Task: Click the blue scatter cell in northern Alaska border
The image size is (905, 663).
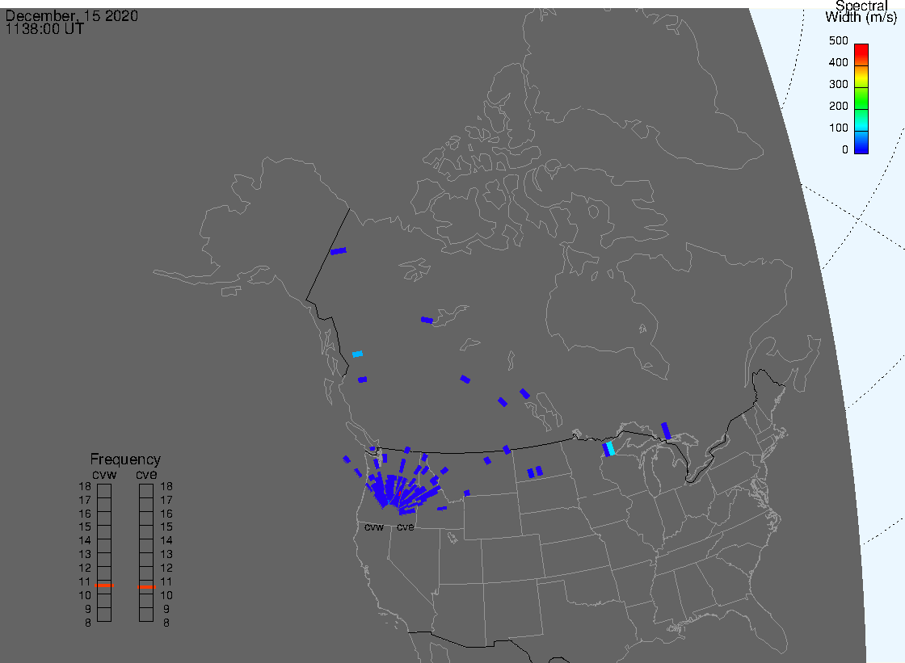Action: (339, 251)
